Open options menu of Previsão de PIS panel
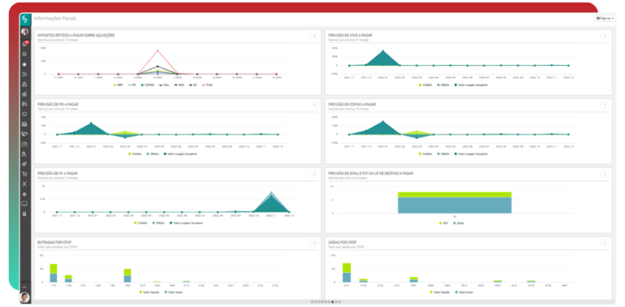The width and height of the screenshot is (625, 307). tap(314, 105)
